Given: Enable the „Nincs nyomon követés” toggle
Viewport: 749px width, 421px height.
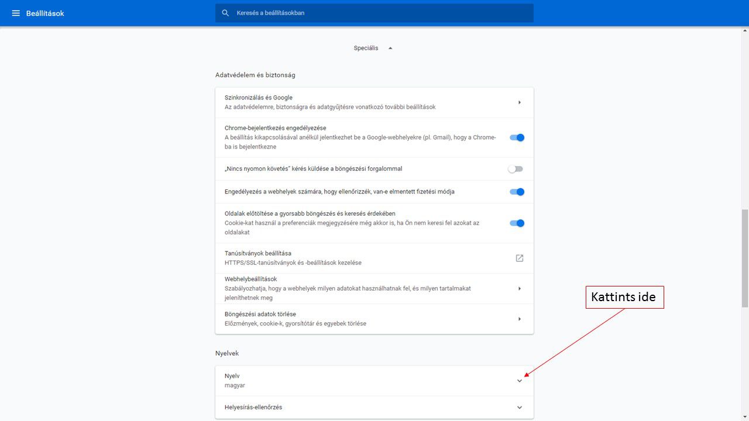Looking at the screenshot, I should coord(516,169).
